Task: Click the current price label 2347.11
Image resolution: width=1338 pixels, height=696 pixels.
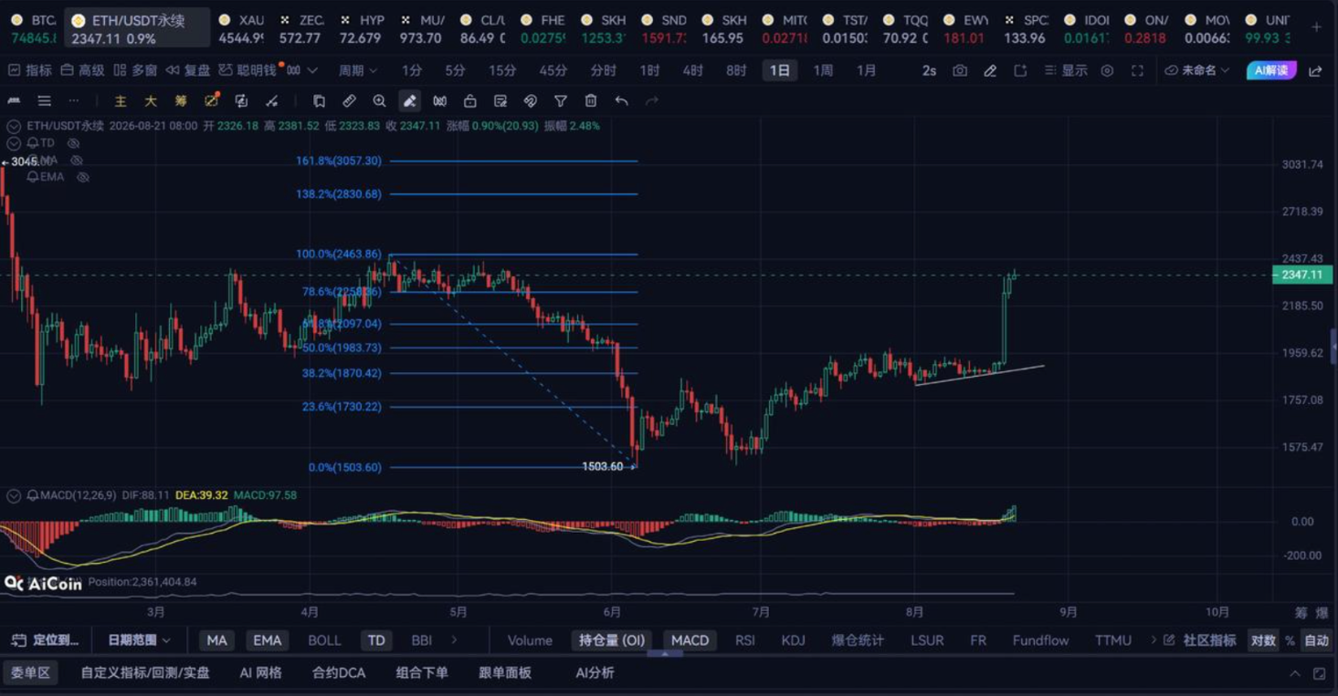Action: pyautogui.click(x=1302, y=275)
